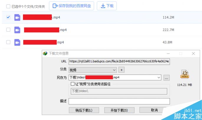Uncheck the selected 114.2M mp4 file
Viewport: 202px width, 120px height.
(x=8, y=17)
